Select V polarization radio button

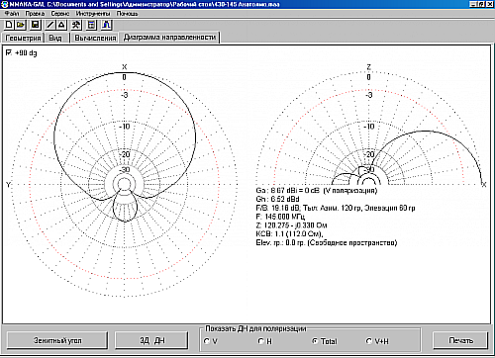[207, 341]
